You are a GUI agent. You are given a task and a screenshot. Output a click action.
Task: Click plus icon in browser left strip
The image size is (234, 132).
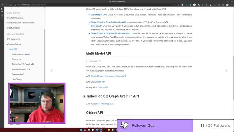pos(2,19)
